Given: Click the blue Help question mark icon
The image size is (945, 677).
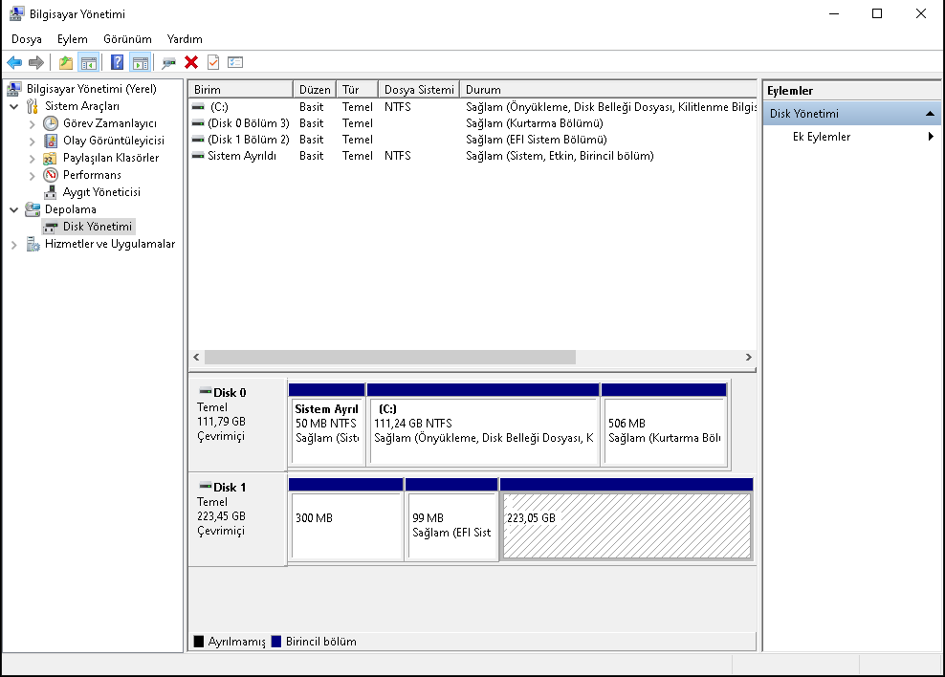Looking at the screenshot, I should pos(118,62).
